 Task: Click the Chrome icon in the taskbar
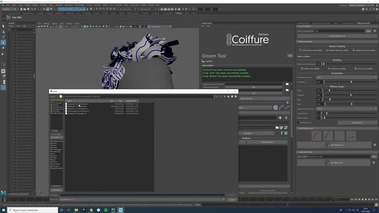tap(91, 210)
